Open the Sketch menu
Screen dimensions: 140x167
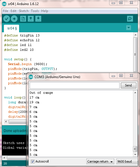tap(24, 11)
